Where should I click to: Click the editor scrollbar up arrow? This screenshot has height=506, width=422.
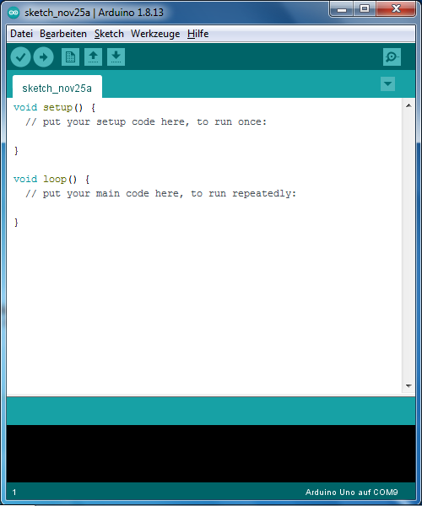point(408,105)
